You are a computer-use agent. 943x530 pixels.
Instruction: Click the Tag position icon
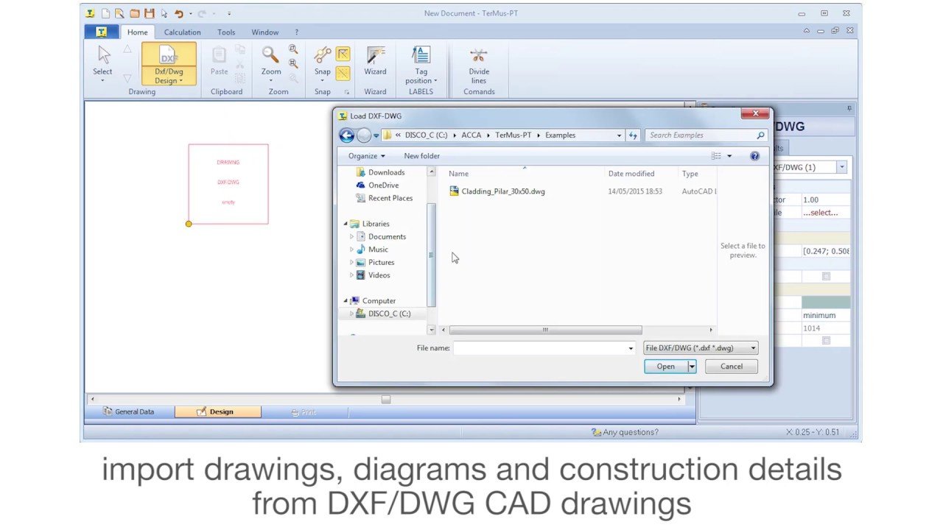point(421,54)
